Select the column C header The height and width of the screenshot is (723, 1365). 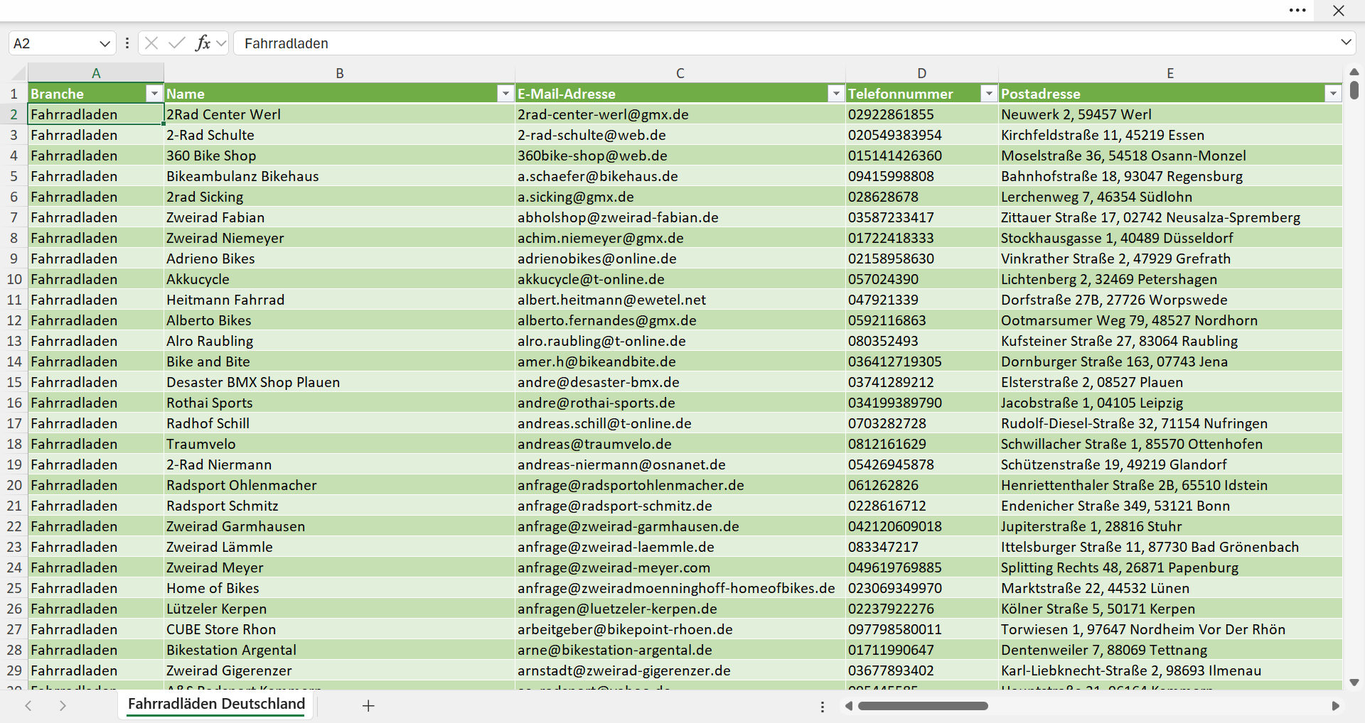click(x=680, y=73)
